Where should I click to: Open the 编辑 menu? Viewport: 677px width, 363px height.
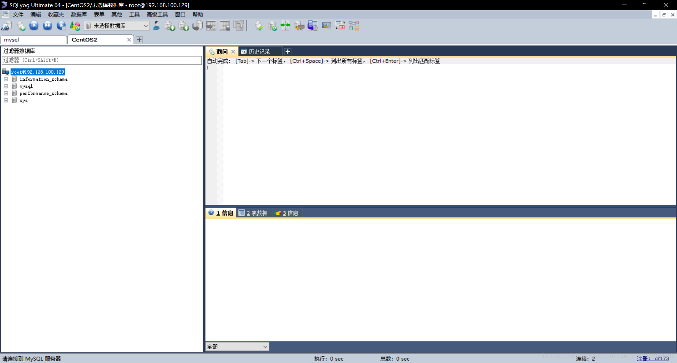tap(36, 14)
